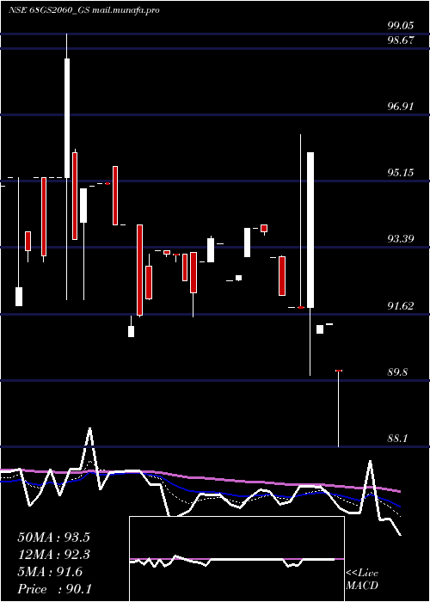Click the 88.1 price axis label
The image size is (430, 602).
397,438
